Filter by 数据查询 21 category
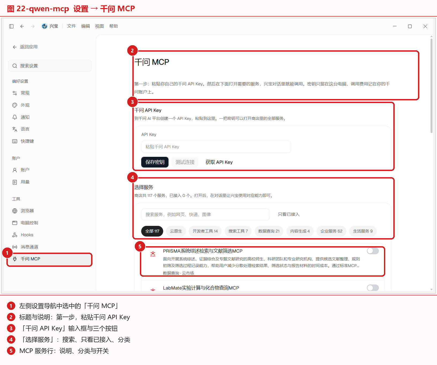Viewport: 437px width, 365px height. pyautogui.click(x=269, y=231)
